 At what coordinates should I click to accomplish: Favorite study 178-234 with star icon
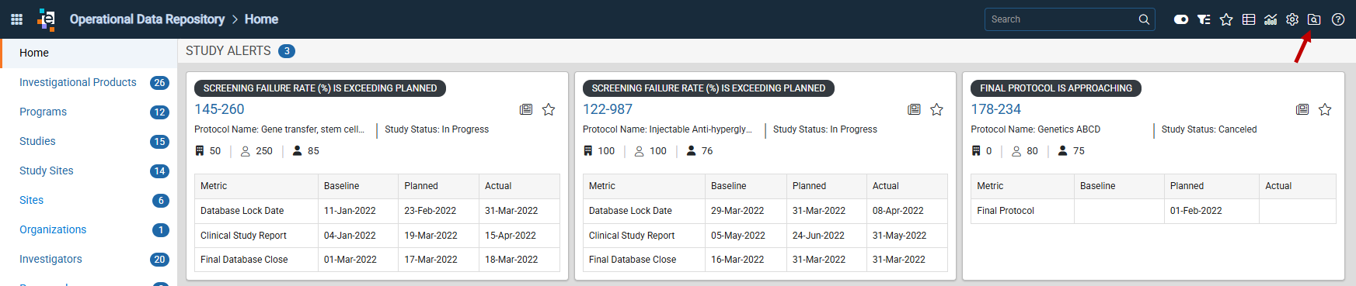coord(1325,109)
